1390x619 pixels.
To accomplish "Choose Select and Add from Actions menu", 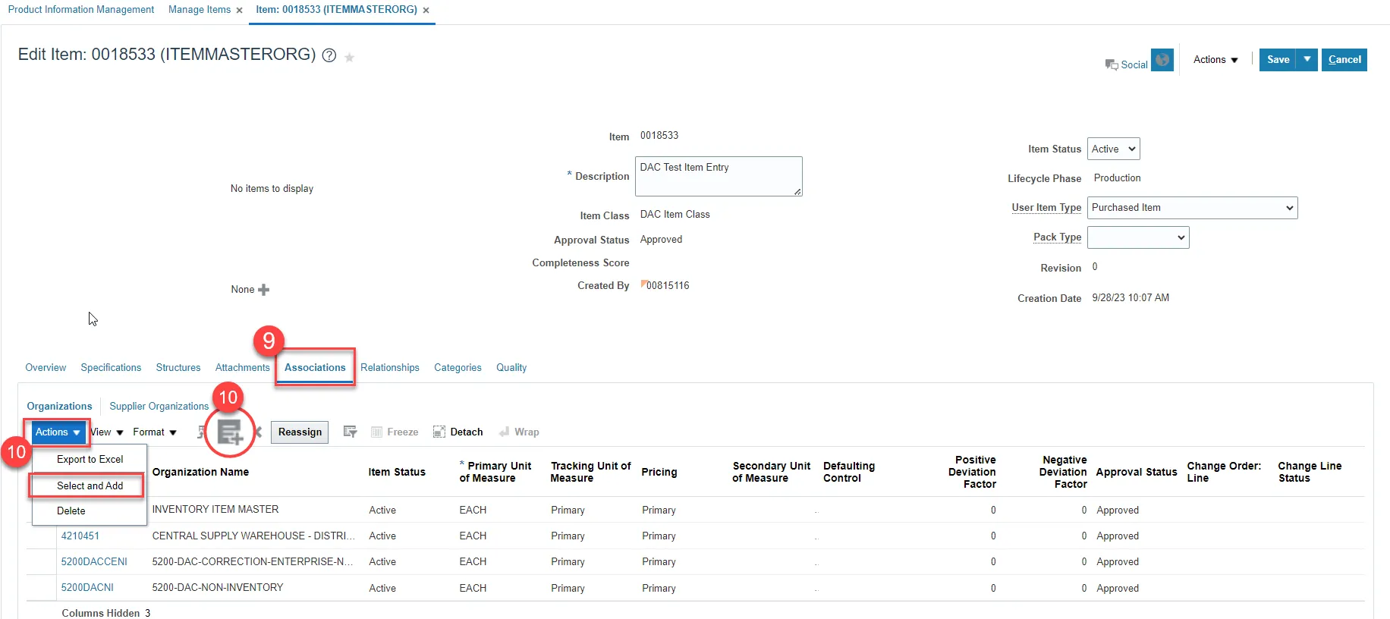I will click(x=90, y=485).
